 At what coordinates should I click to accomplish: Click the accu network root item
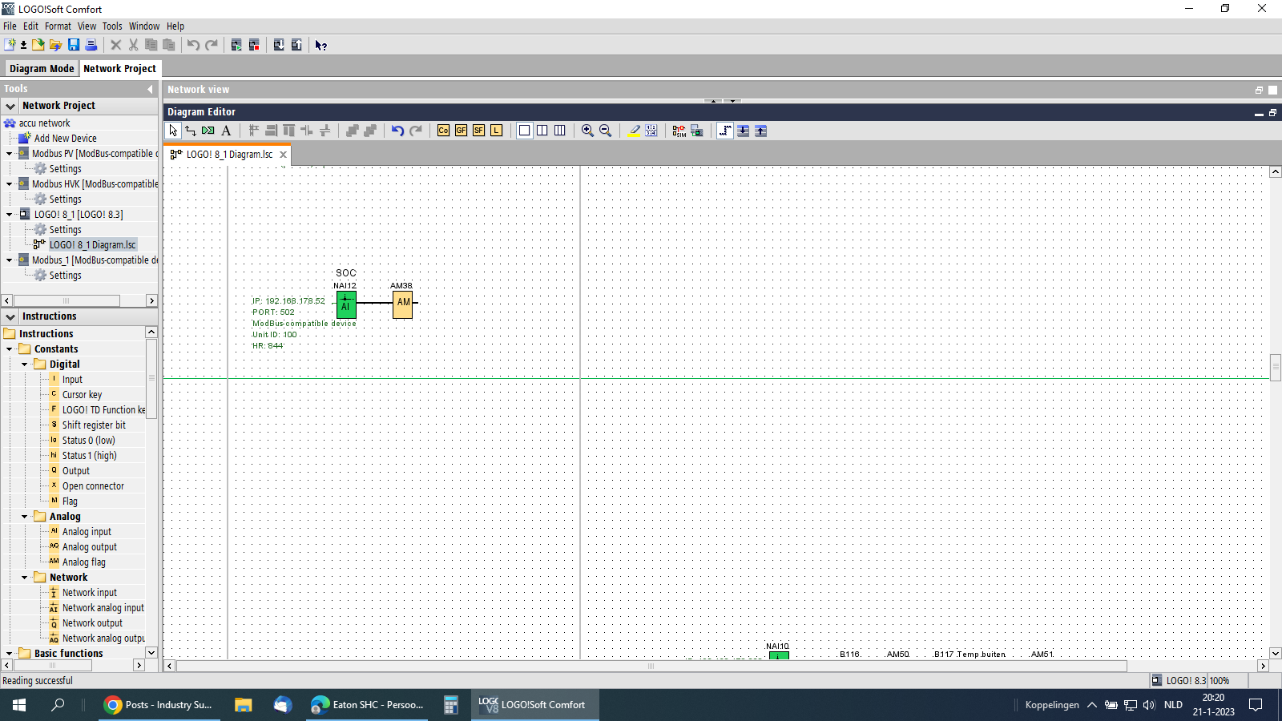(44, 123)
